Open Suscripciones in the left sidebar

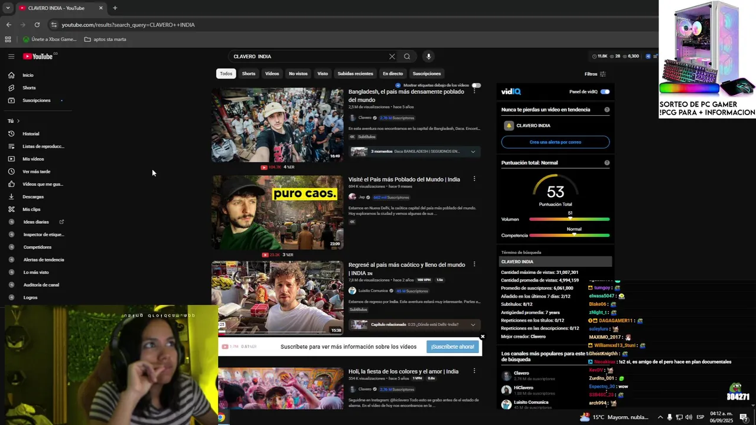click(x=35, y=100)
